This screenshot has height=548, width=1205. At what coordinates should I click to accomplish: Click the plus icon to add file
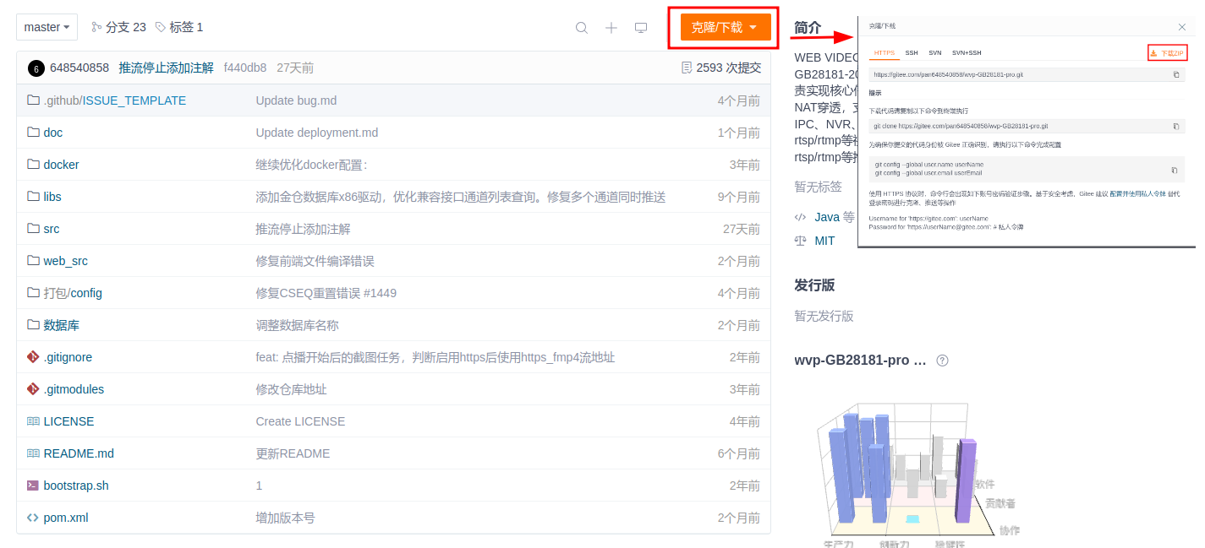click(x=611, y=28)
